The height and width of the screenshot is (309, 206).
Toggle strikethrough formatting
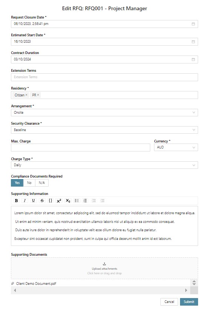coord(42,201)
